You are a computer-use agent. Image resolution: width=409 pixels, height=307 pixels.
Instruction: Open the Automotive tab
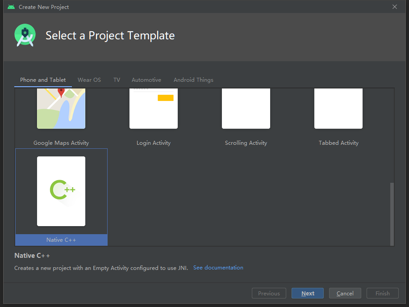click(146, 80)
